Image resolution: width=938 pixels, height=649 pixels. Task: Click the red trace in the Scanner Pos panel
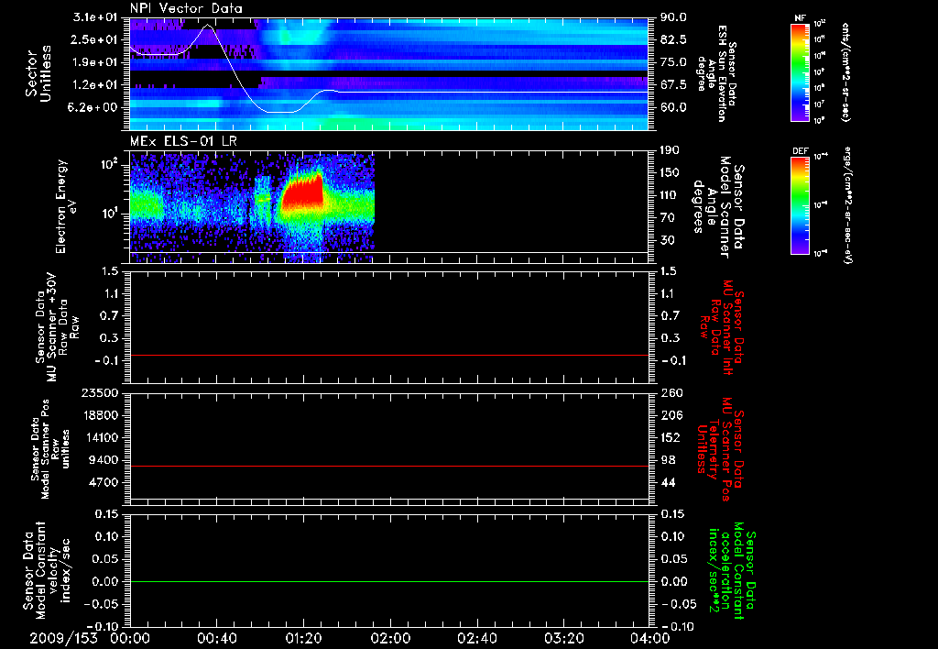click(x=388, y=466)
